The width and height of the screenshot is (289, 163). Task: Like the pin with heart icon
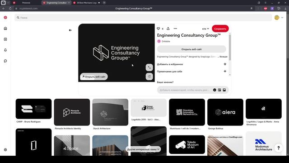(x=158, y=29)
